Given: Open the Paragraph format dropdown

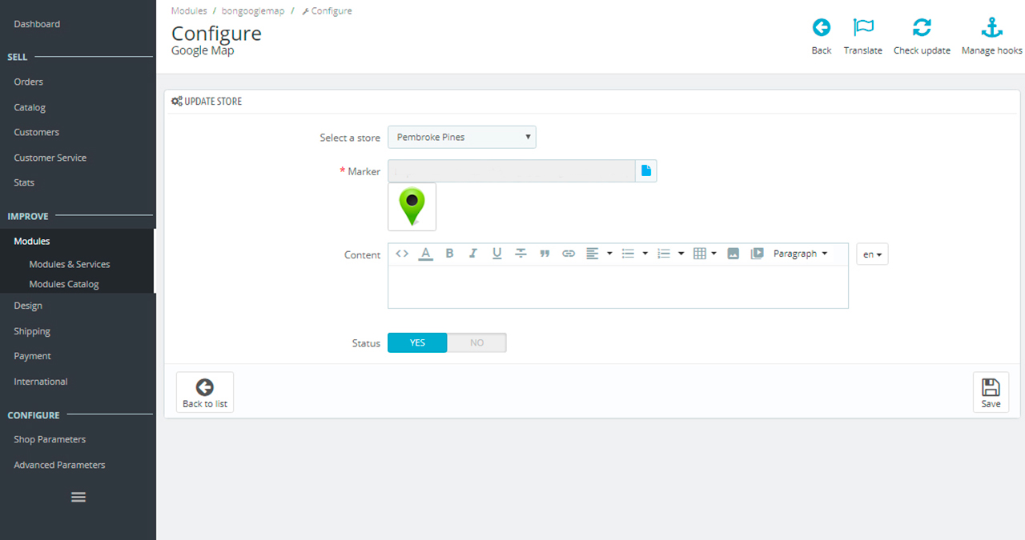Looking at the screenshot, I should coord(800,254).
